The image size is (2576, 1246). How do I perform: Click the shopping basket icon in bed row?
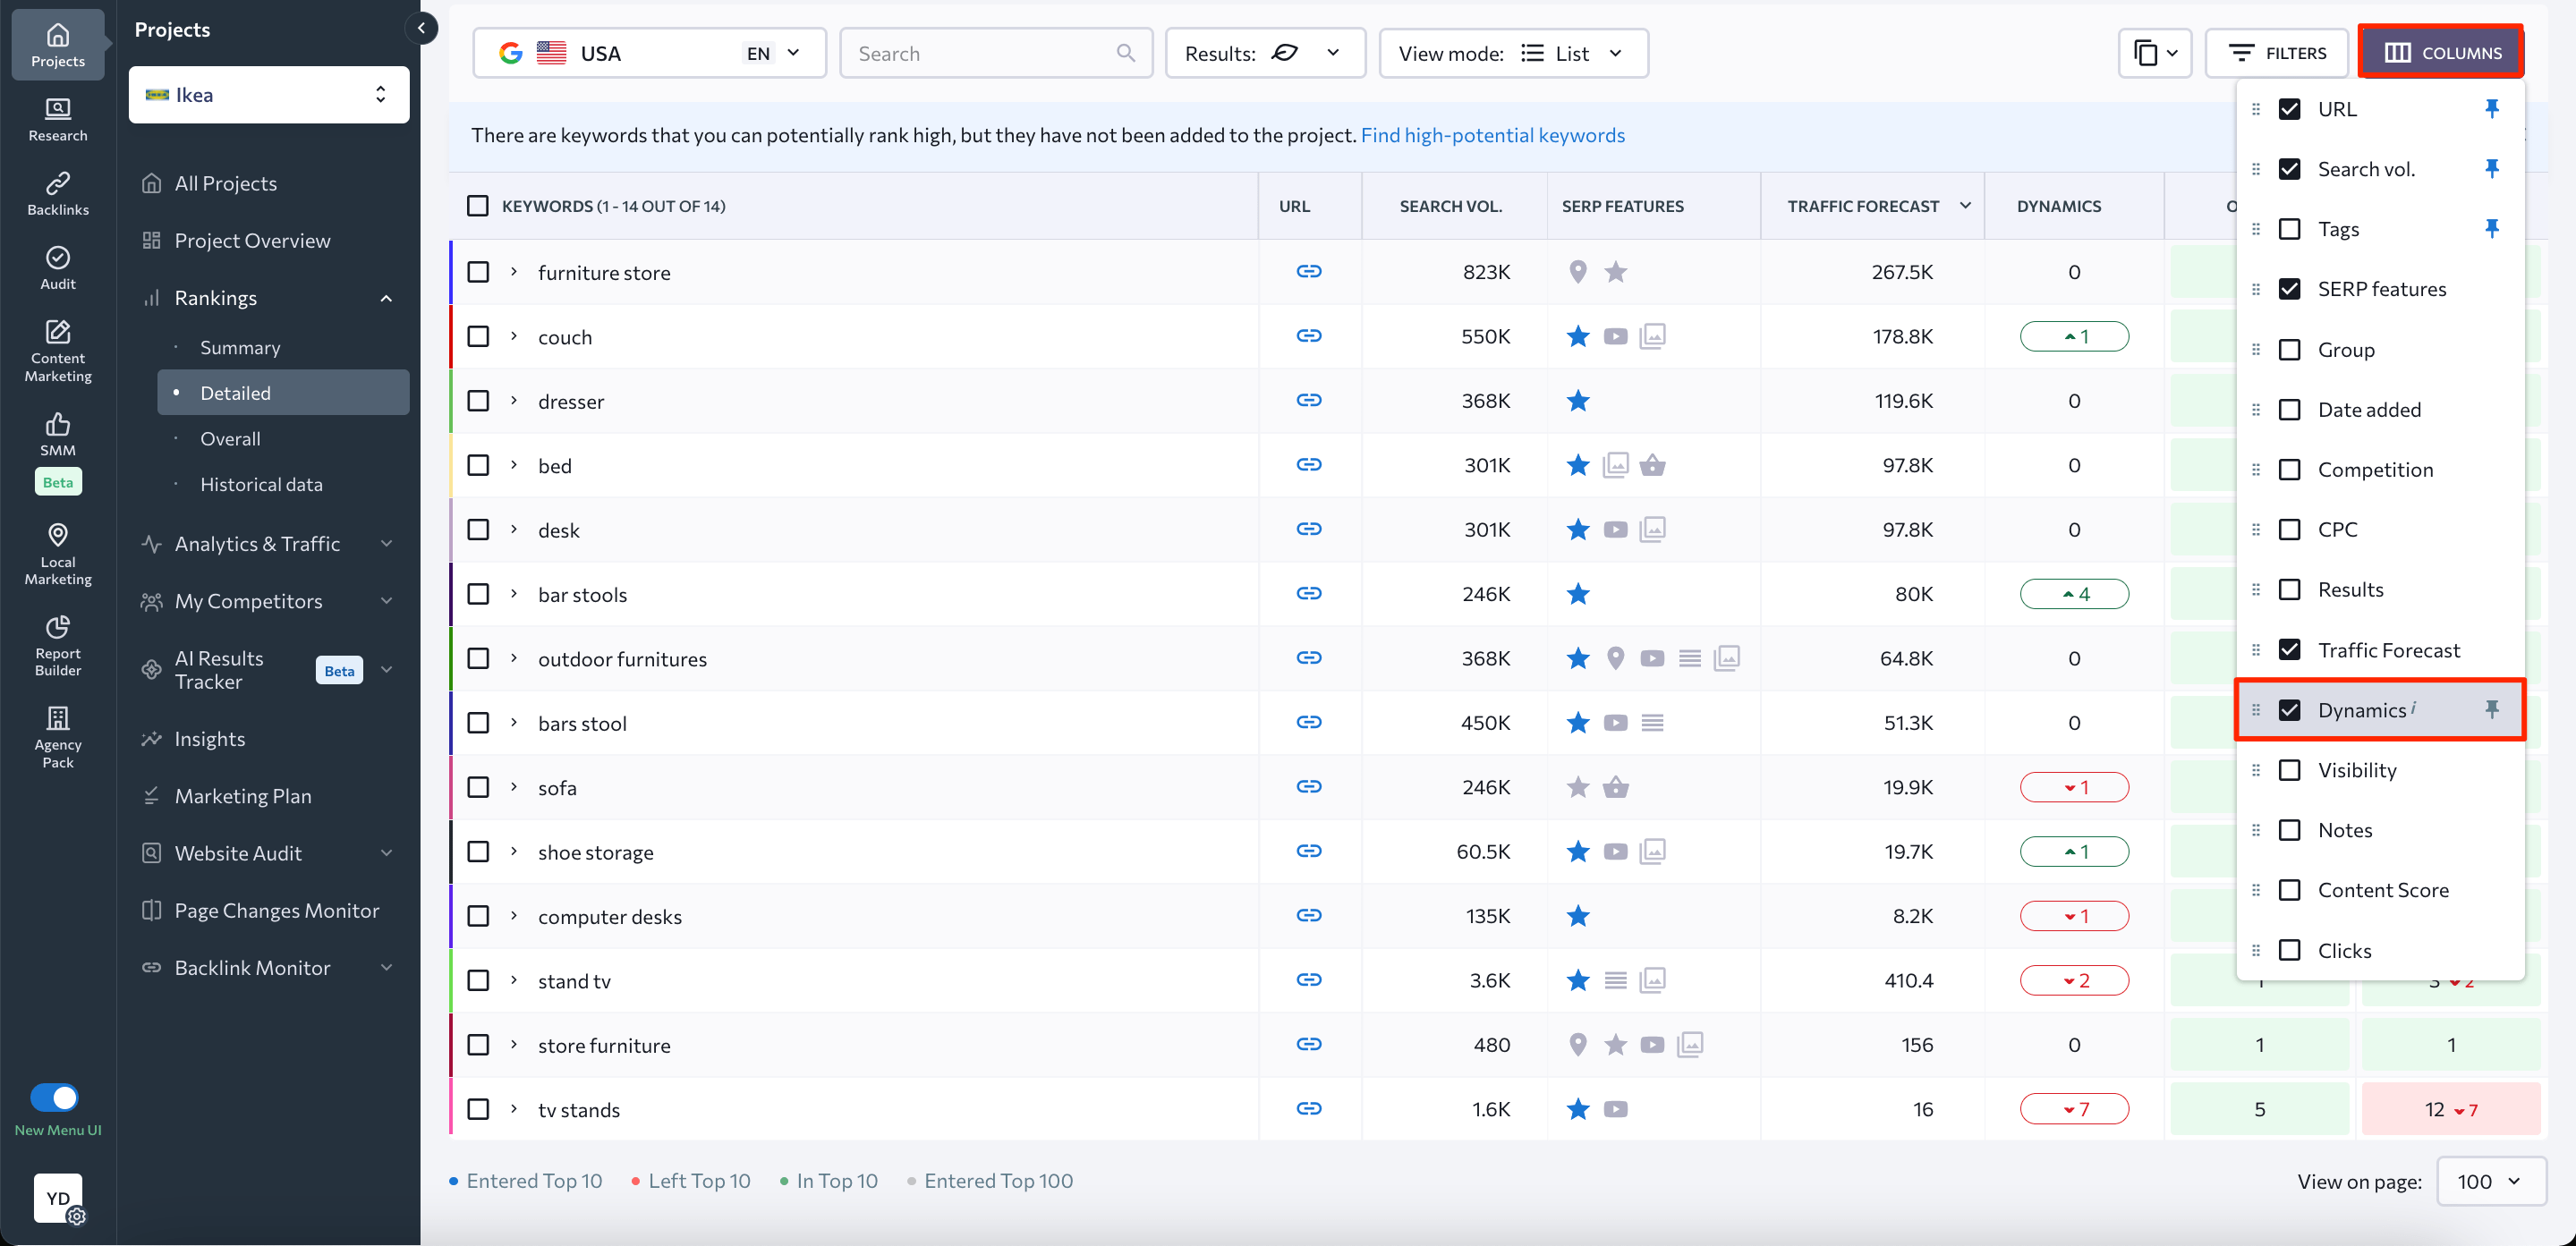click(x=1652, y=465)
